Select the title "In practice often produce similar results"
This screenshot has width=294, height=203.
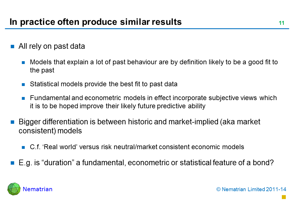click(x=96, y=22)
